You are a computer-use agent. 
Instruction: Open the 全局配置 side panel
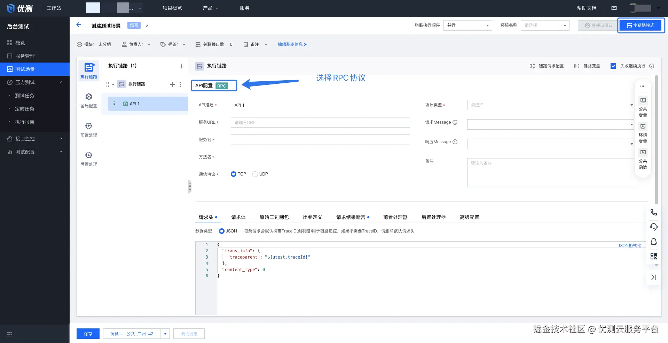[x=89, y=100]
